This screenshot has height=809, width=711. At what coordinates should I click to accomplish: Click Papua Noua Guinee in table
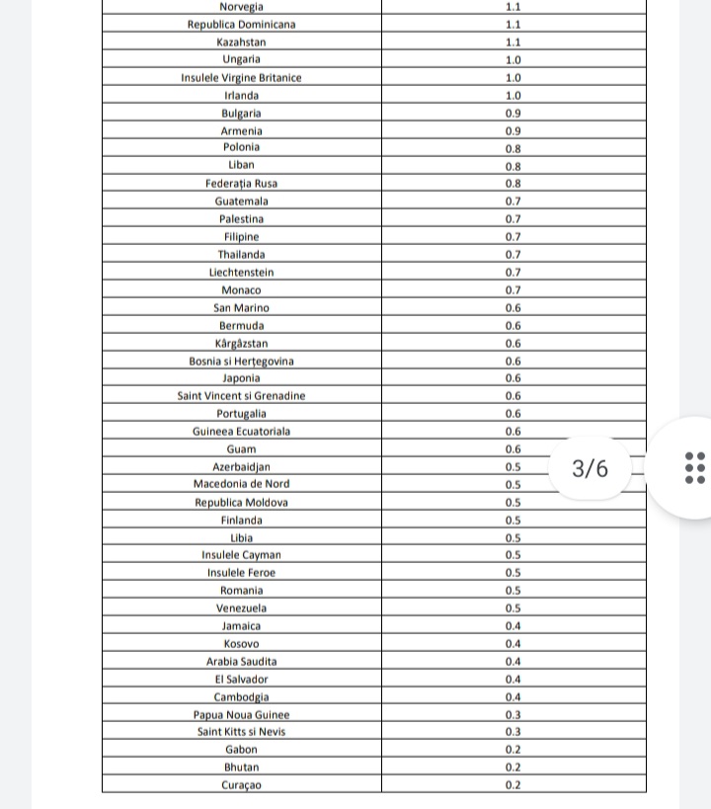[x=242, y=715]
